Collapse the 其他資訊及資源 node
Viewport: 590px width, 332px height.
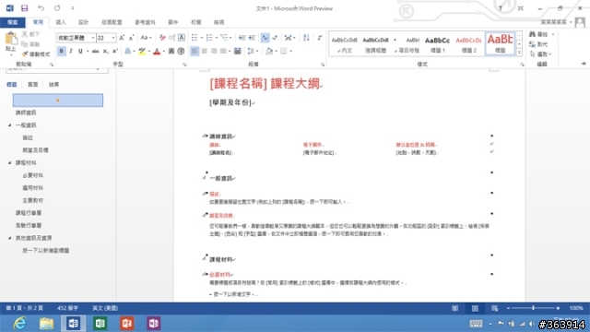tap(10, 238)
